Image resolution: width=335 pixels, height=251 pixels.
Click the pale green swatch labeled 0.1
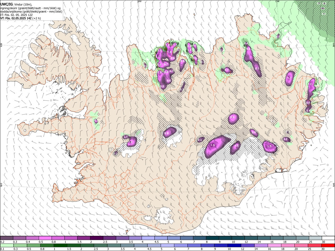(x=7, y=245)
